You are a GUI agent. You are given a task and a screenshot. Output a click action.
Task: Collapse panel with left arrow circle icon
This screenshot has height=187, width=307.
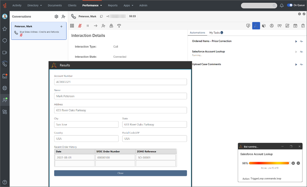300,14
